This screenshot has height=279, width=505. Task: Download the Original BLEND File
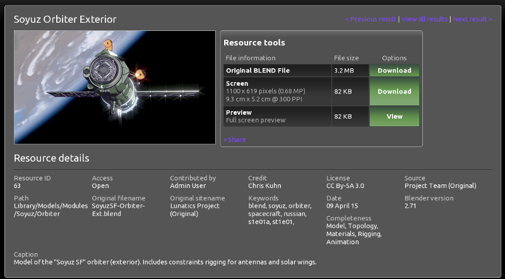394,71
